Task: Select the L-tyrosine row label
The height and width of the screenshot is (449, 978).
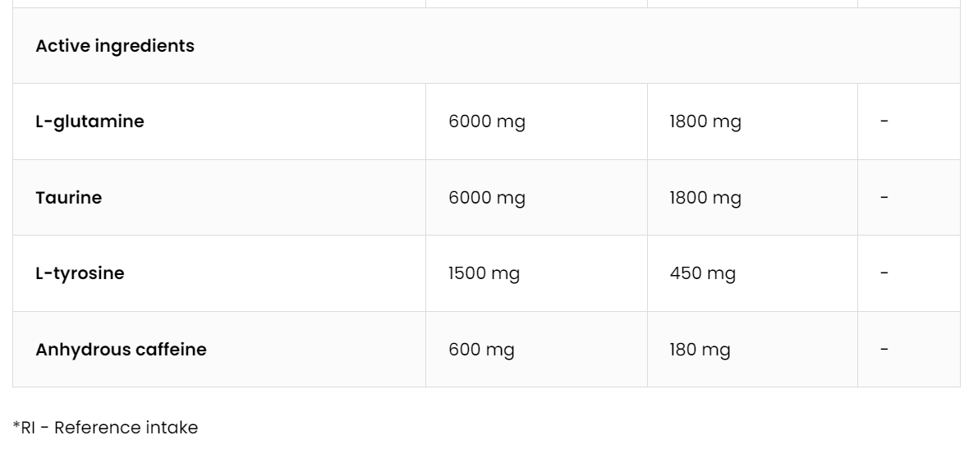Action: (80, 273)
